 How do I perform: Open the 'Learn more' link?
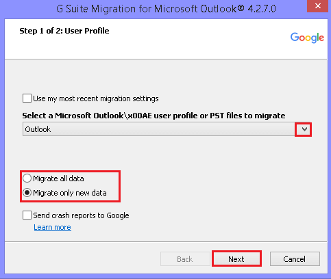[x=53, y=227]
